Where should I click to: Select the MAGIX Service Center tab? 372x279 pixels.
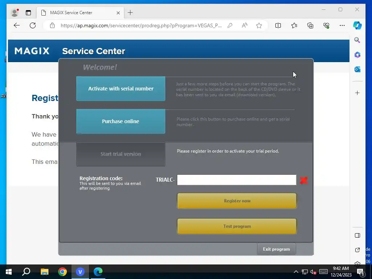click(x=80, y=13)
